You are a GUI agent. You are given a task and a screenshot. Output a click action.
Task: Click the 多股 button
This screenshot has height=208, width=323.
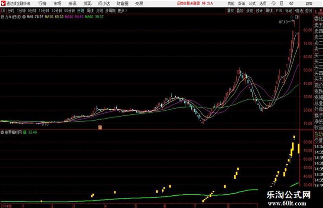[250, 11]
